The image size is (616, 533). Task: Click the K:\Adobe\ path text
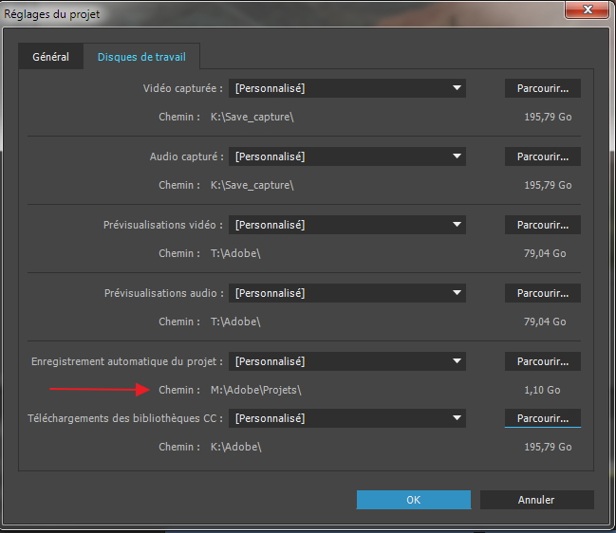236,447
